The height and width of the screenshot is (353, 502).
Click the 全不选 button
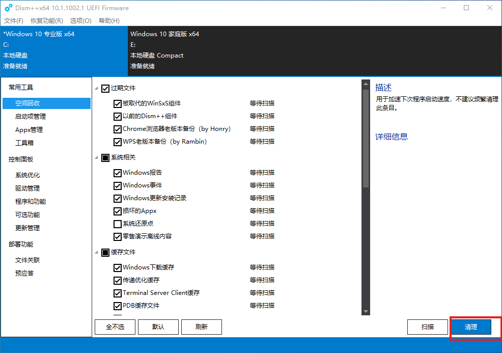click(x=115, y=327)
